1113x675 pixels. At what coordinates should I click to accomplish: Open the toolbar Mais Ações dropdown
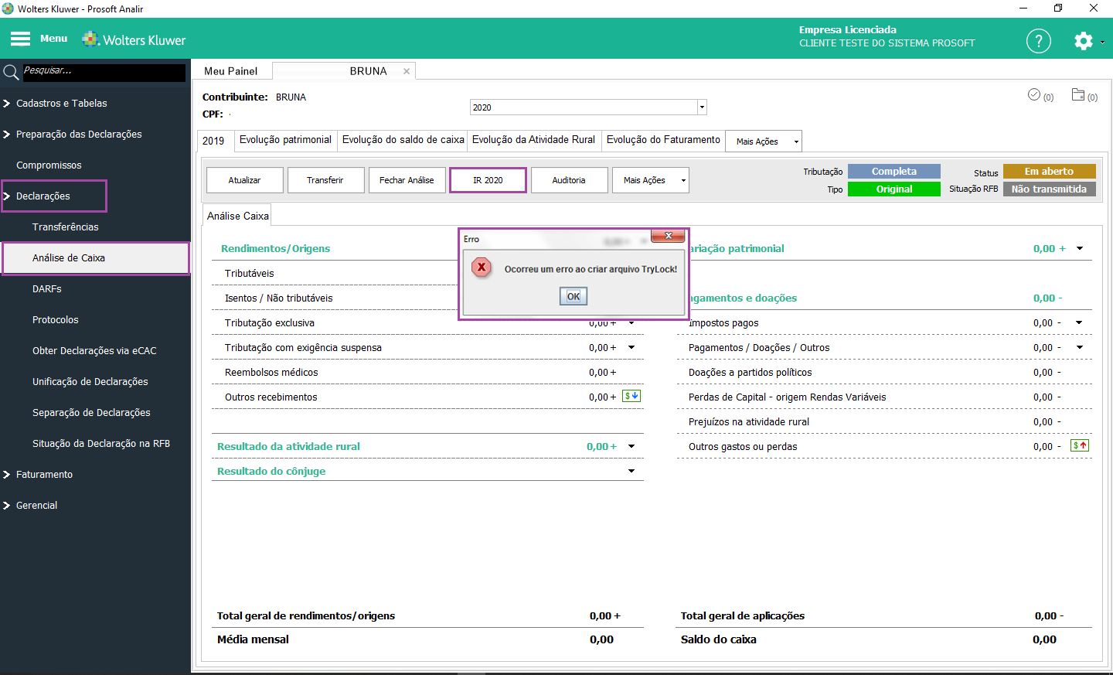pyautogui.click(x=651, y=180)
